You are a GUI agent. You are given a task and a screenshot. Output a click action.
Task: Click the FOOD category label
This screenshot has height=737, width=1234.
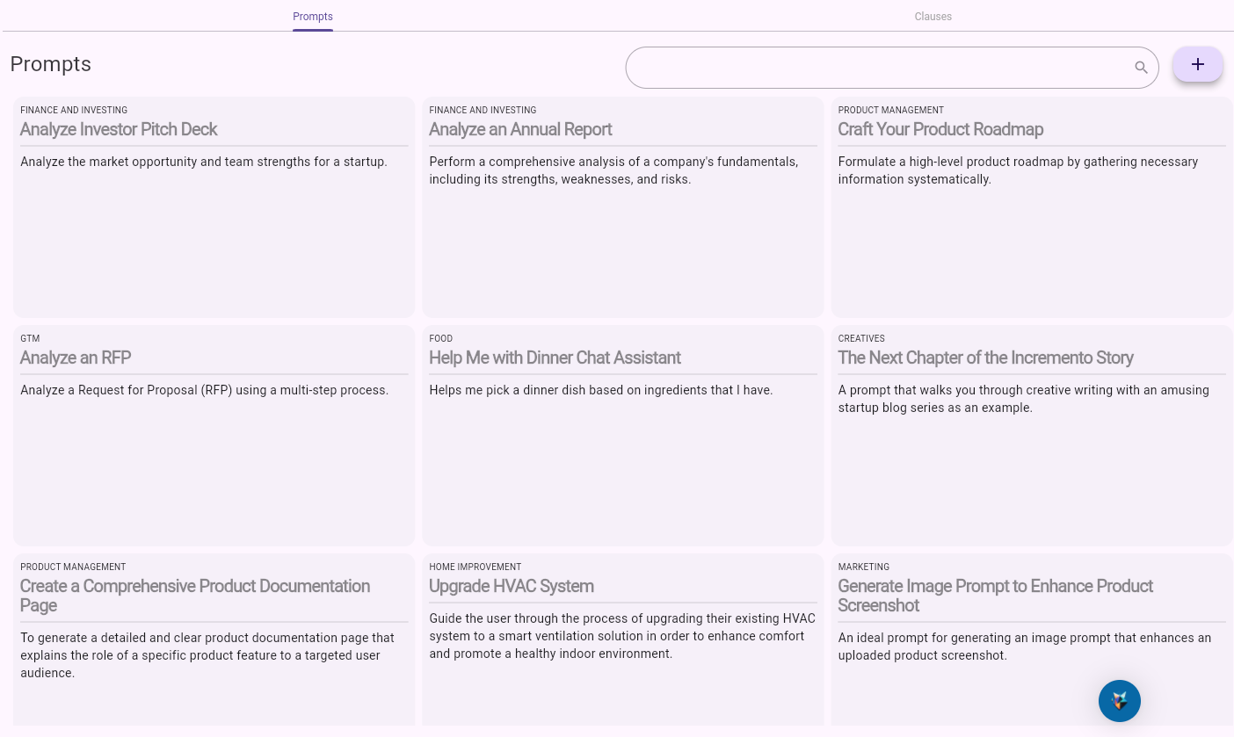[x=441, y=338]
